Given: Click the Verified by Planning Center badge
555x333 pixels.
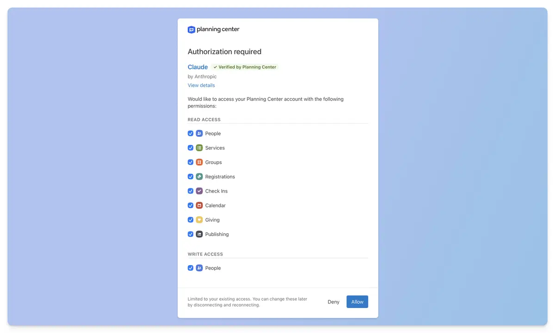Looking at the screenshot, I should (x=245, y=67).
